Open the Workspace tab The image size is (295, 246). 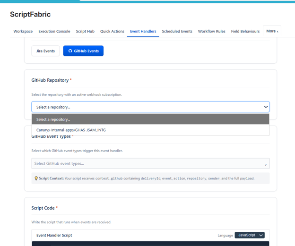(23, 31)
